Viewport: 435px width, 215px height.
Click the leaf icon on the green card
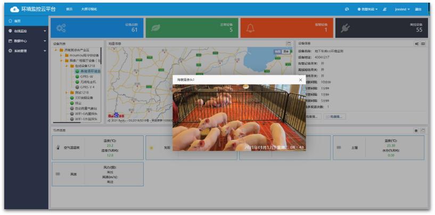coord(155,28)
